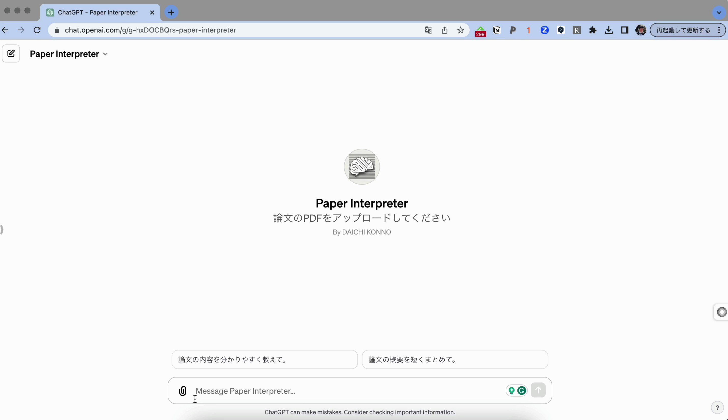This screenshot has height=420, width=728.
Task: Click the green lightbulb extension icon in message box
Action: [x=512, y=391]
